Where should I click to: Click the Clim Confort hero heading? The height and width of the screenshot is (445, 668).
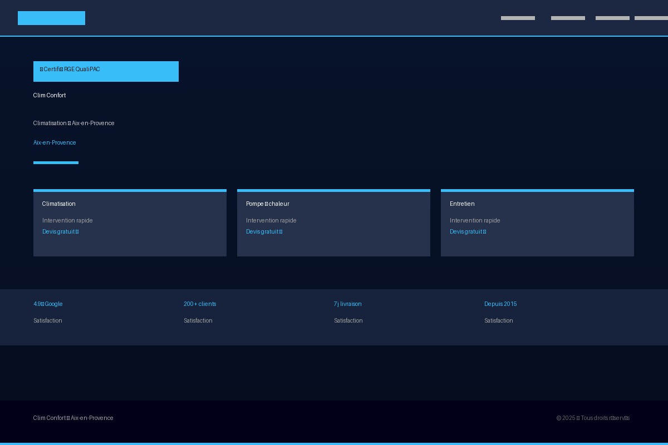point(50,96)
